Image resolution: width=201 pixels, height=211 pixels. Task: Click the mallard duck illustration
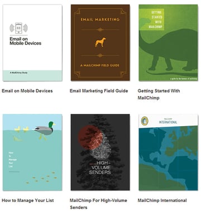(45, 130)
